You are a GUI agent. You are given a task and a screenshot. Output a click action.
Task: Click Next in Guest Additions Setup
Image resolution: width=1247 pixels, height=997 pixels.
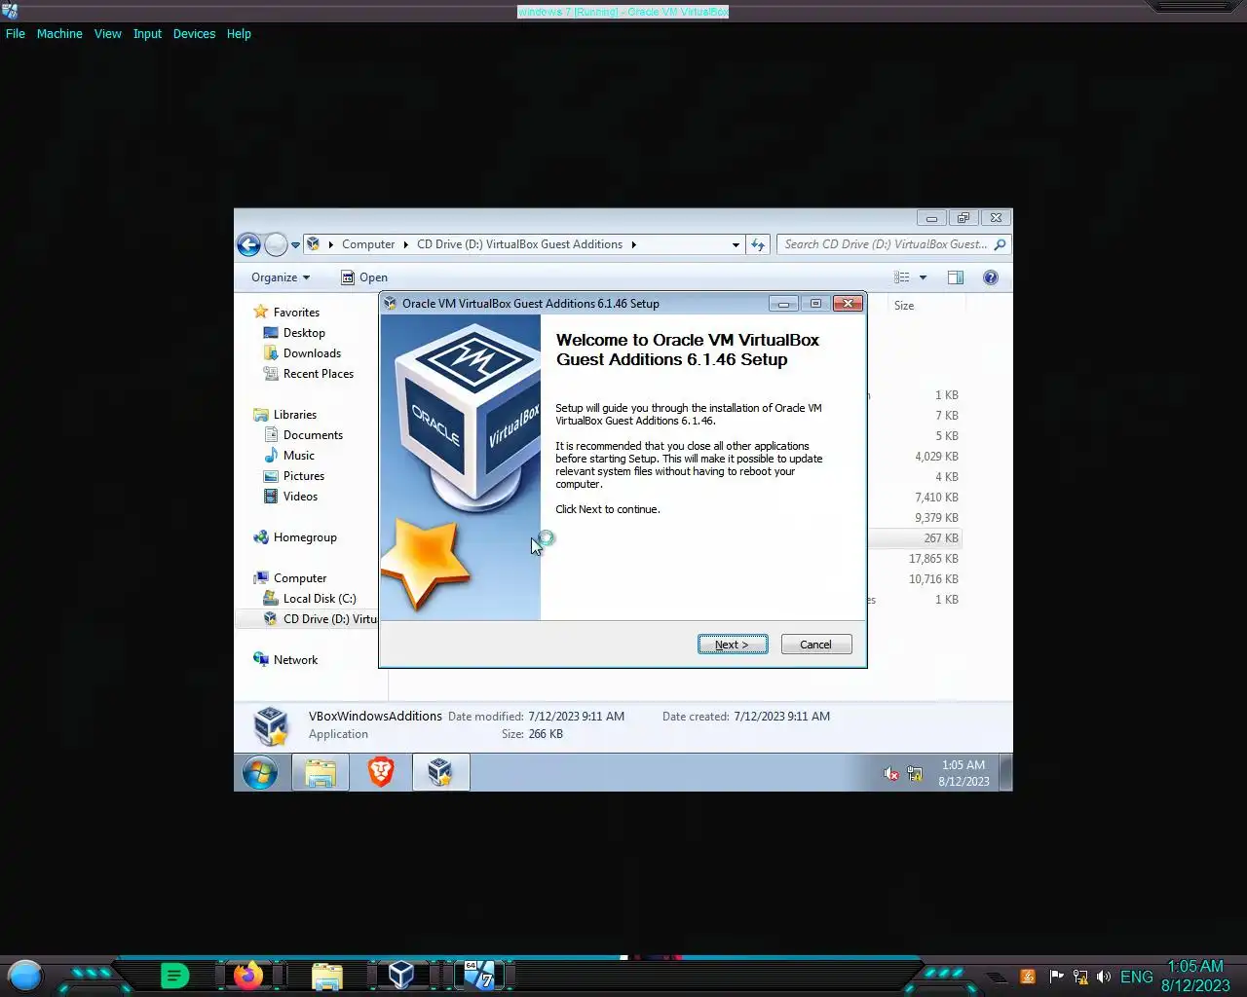[733, 645]
